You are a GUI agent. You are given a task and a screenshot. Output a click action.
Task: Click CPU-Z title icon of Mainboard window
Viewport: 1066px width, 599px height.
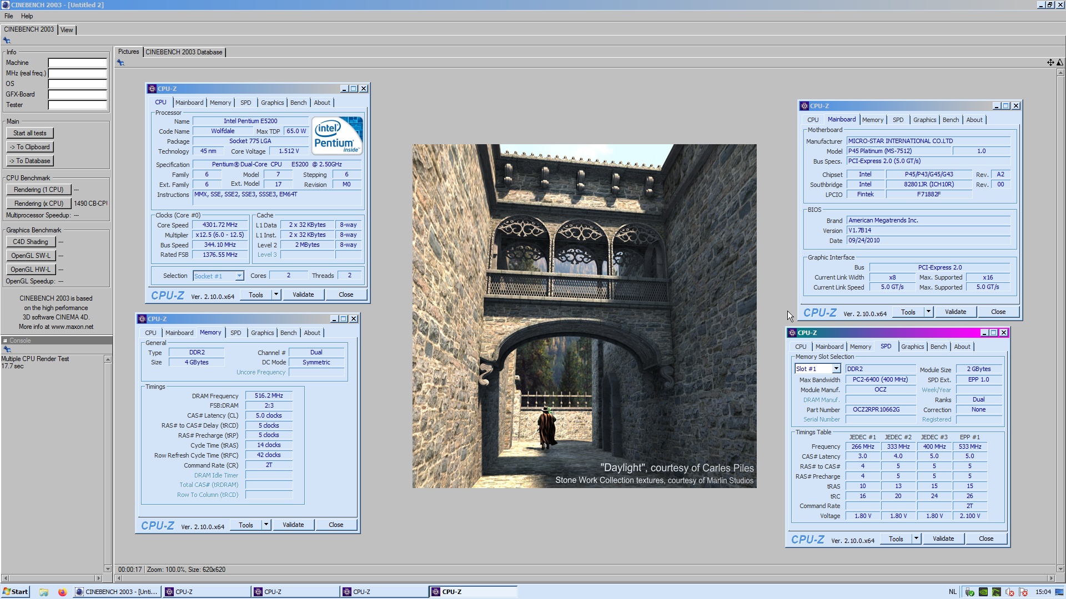pyautogui.click(x=804, y=106)
